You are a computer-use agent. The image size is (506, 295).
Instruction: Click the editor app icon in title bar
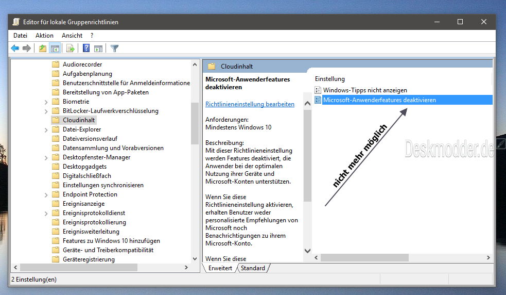(x=16, y=22)
